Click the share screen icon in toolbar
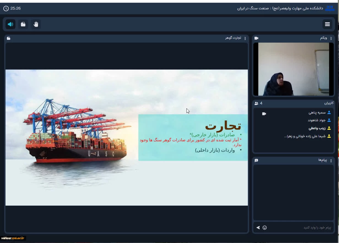 23,24
